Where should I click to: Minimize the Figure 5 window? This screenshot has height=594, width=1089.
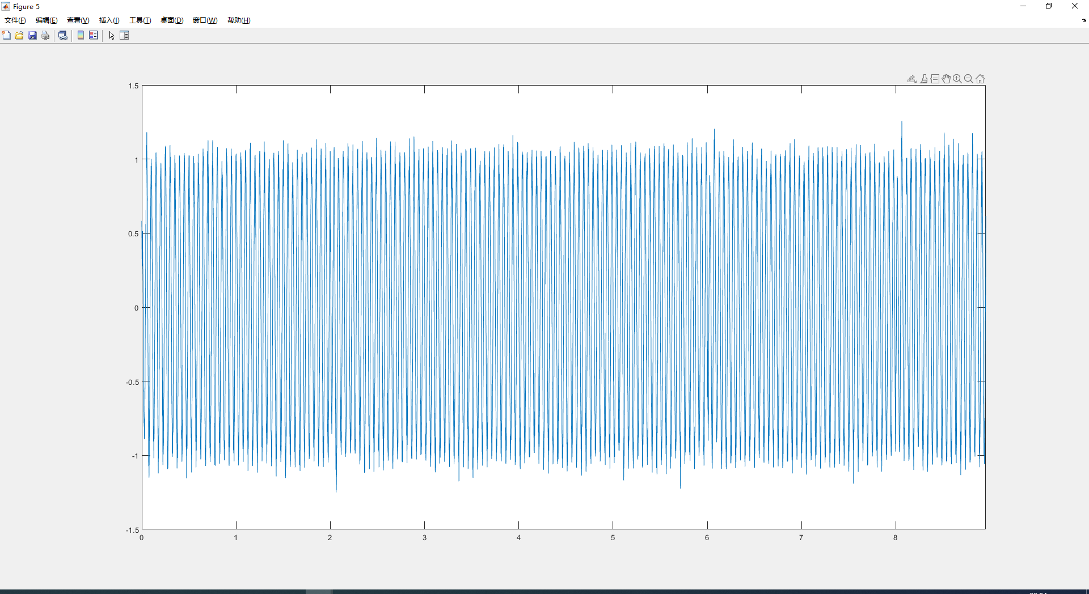(1023, 6)
